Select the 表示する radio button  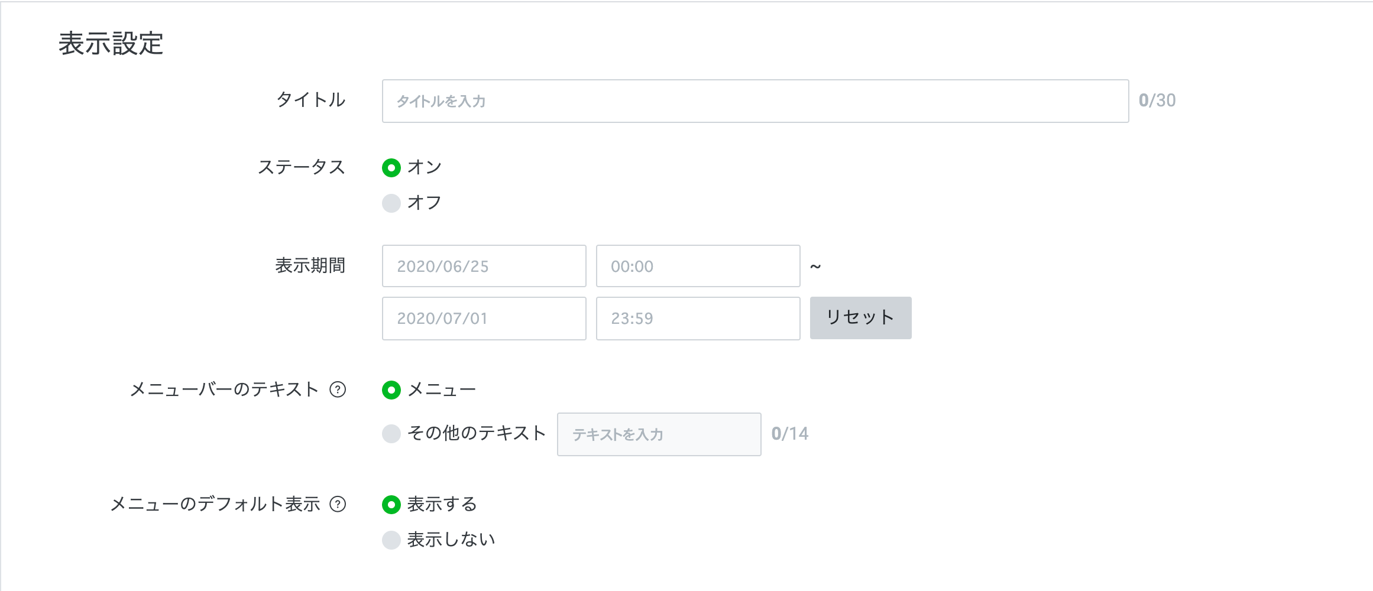tap(391, 505)
